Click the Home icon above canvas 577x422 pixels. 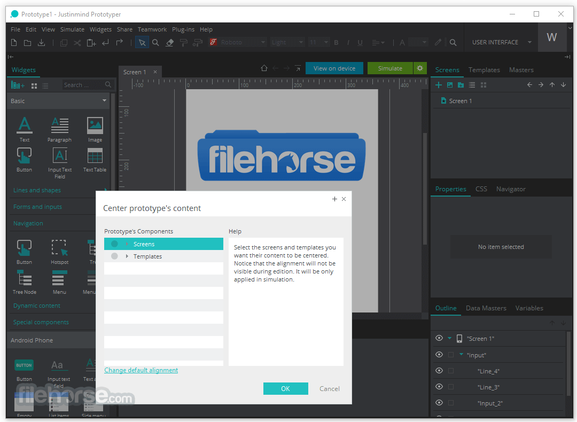pos(264,68)
